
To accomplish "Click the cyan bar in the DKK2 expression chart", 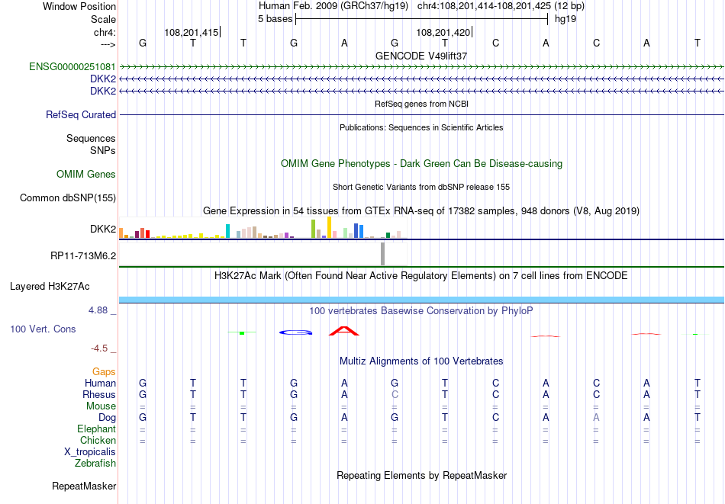I will coord(227,231).
